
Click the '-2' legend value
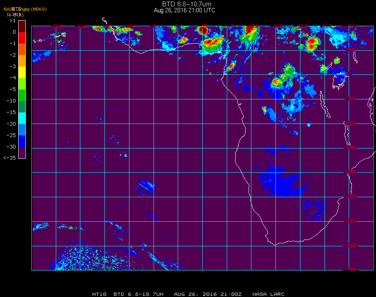[13, 55]
